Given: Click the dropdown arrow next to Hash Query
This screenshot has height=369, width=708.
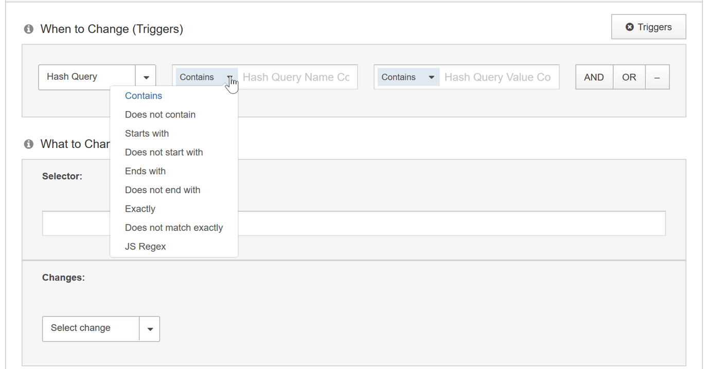Looking at the screenshot, I should [146, 76].
